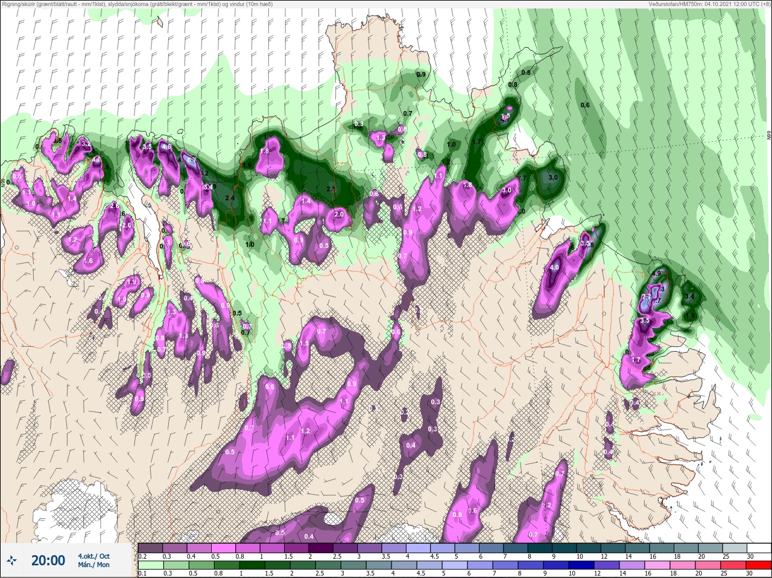Click the 4.6 value in the northwest
This screenshot has height=578, width=772.
(x=167, y=147)
